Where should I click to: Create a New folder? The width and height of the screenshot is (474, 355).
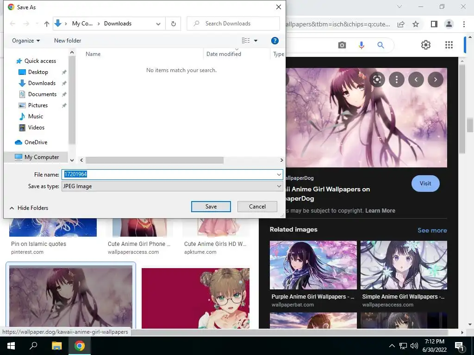point(68,41)
